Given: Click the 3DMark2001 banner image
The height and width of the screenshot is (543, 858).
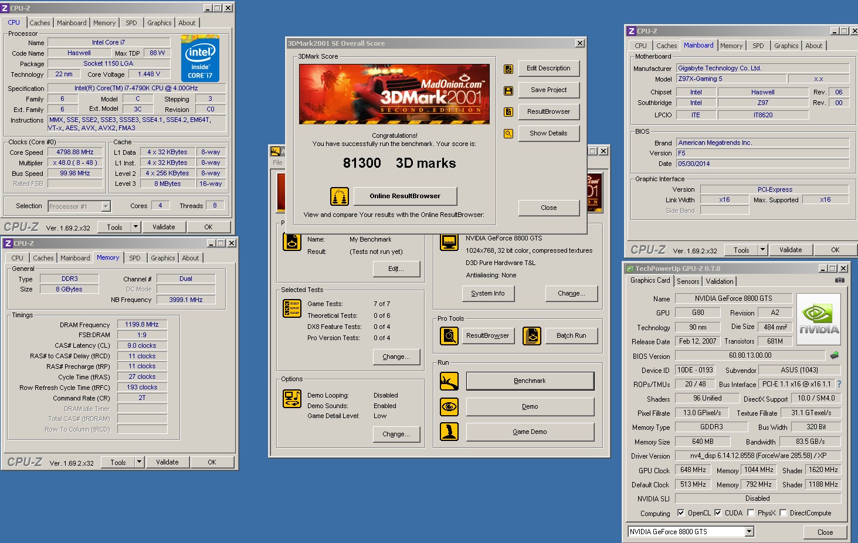Looking at the screenshot, I should pos(394,94).
